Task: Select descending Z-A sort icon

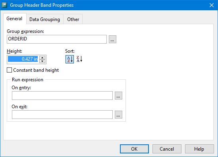Action: tap(79, 59)
